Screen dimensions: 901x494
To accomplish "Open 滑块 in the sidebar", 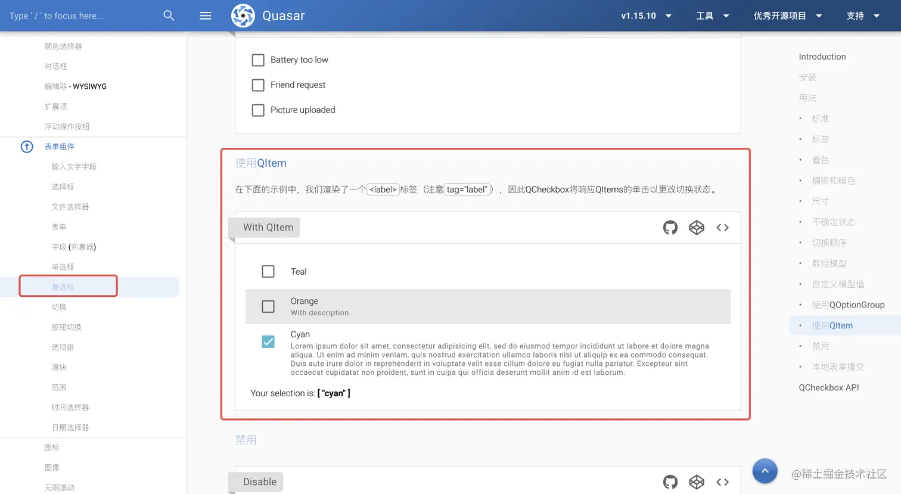I will pos(59,367).
